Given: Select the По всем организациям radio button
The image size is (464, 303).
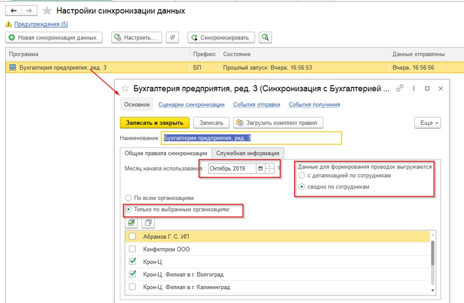Looking at the screenshot, I should [129, 198].
